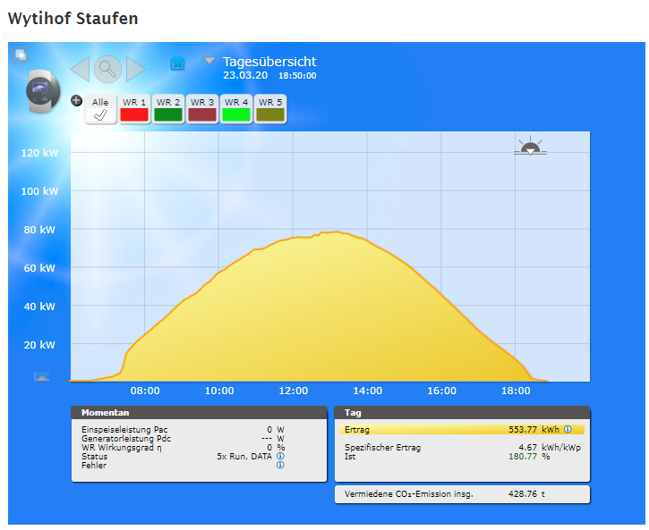Click the Momentan panel header
Viewport: 649px width, 530px height.
199,412
